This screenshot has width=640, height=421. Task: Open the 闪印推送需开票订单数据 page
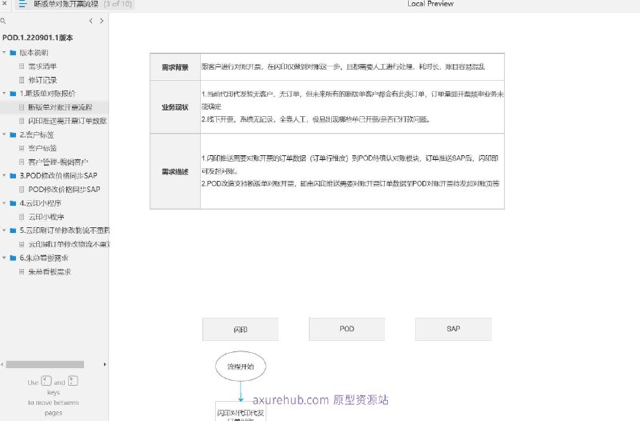click(67, 121)
